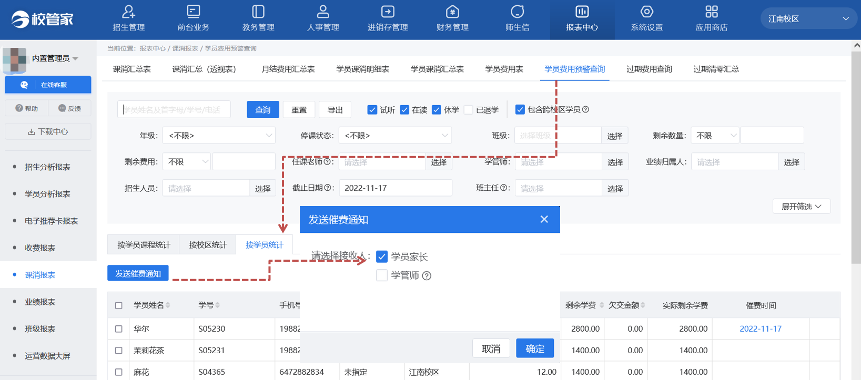This screenshot has width=861, height=380.
Task: Expand the 江南校区 campus dropdown
Action: point(808,19)
